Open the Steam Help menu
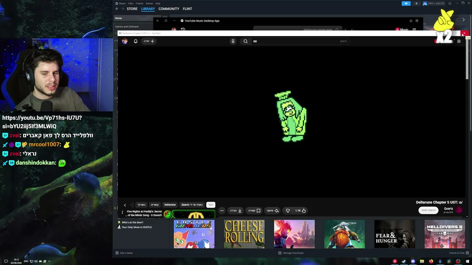 tap(158, 3)
